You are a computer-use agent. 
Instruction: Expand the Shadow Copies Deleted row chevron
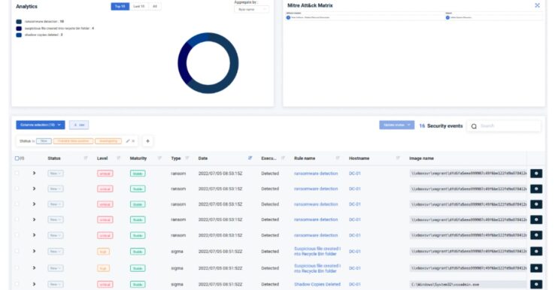pos(34,284)
